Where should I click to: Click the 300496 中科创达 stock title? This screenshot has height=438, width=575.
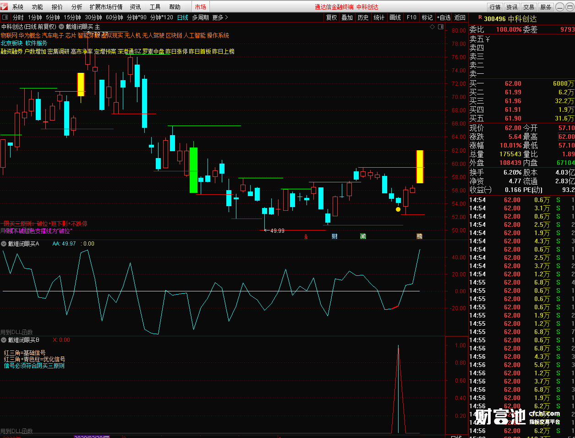pos(510,19)
